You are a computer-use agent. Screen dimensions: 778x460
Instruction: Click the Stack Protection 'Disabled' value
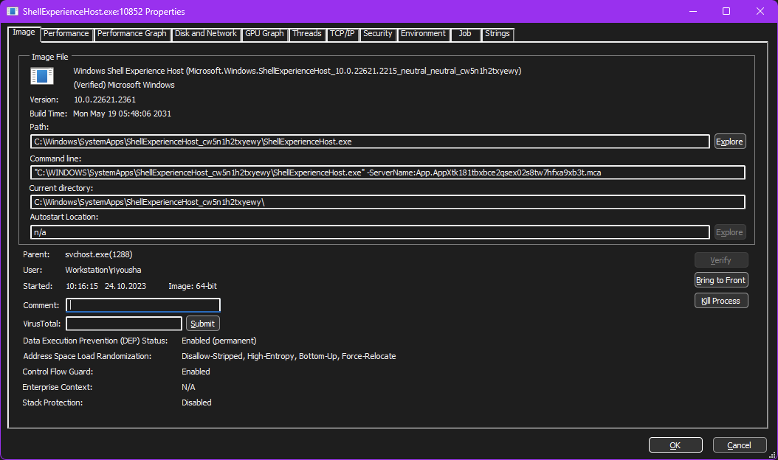coord(196,402)
